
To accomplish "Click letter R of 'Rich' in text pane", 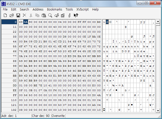I will 144,76.
